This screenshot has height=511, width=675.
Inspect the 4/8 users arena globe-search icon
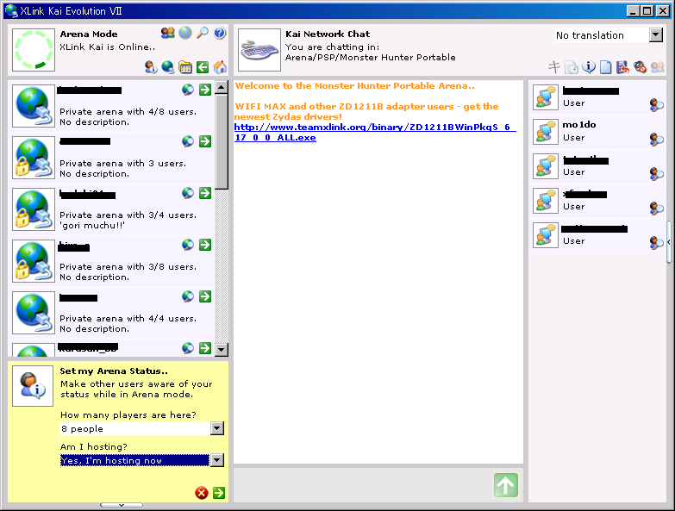188,90
